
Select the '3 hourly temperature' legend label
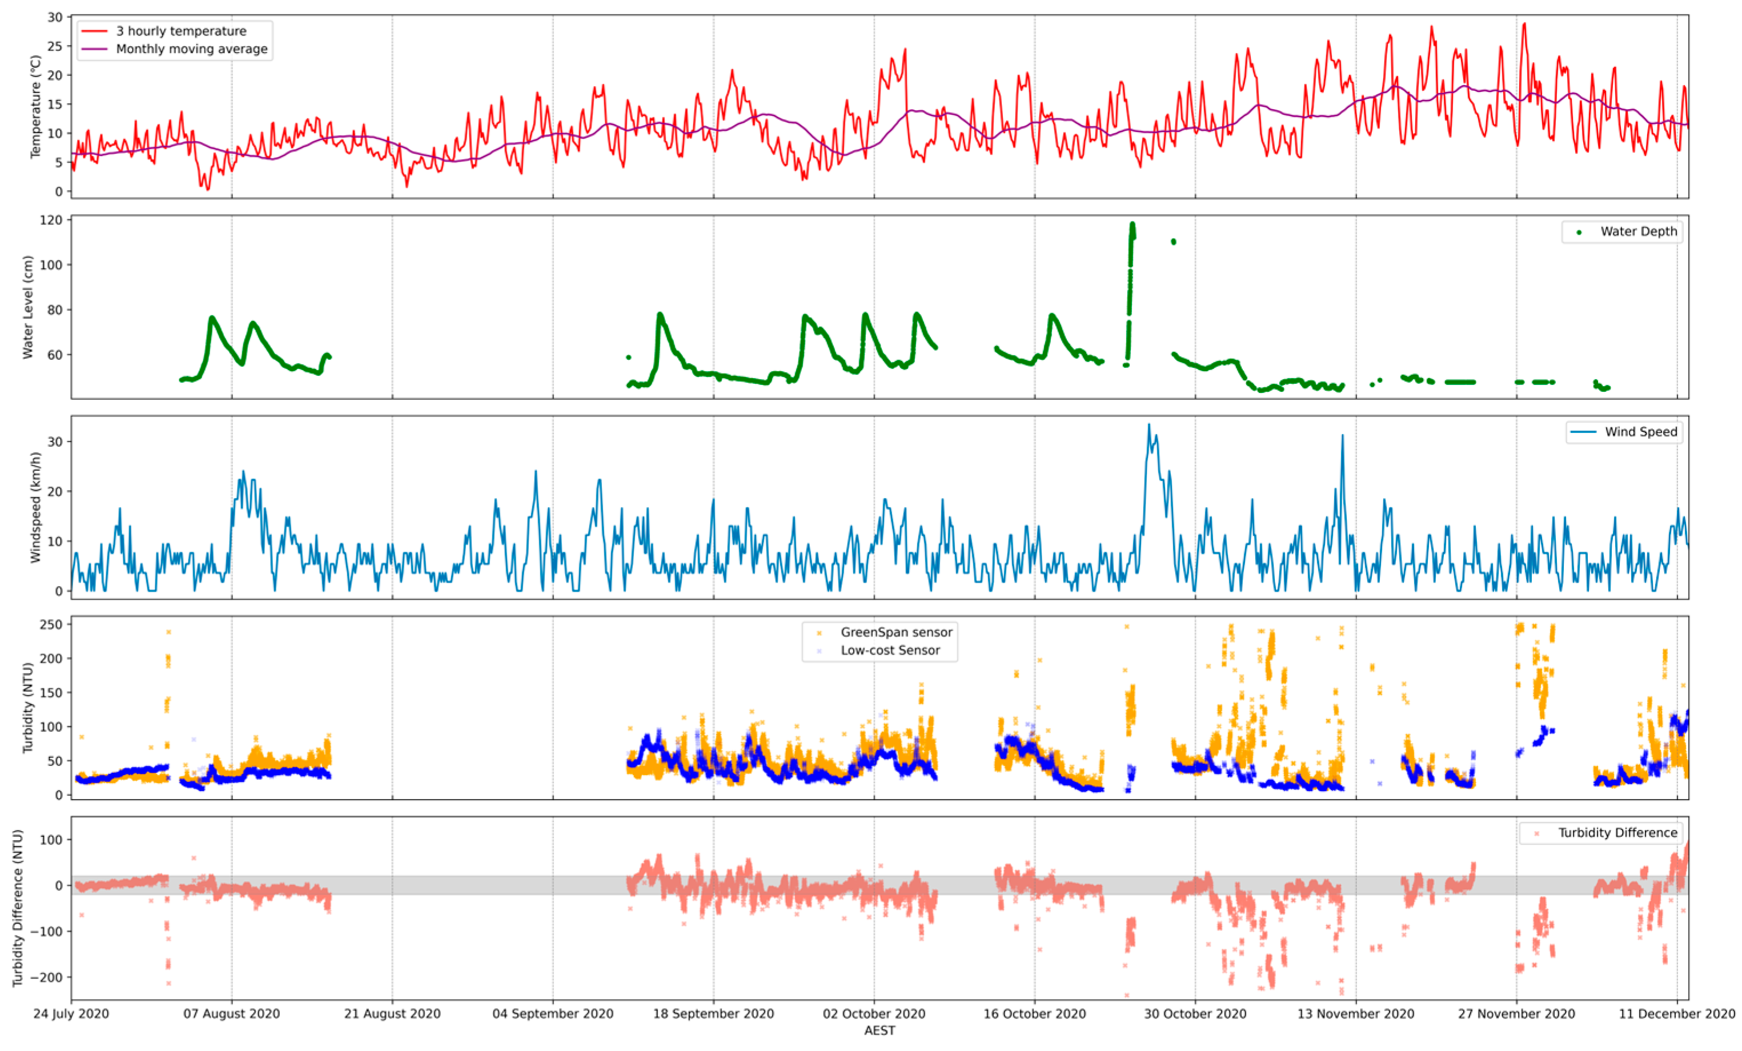pos(181,31)
